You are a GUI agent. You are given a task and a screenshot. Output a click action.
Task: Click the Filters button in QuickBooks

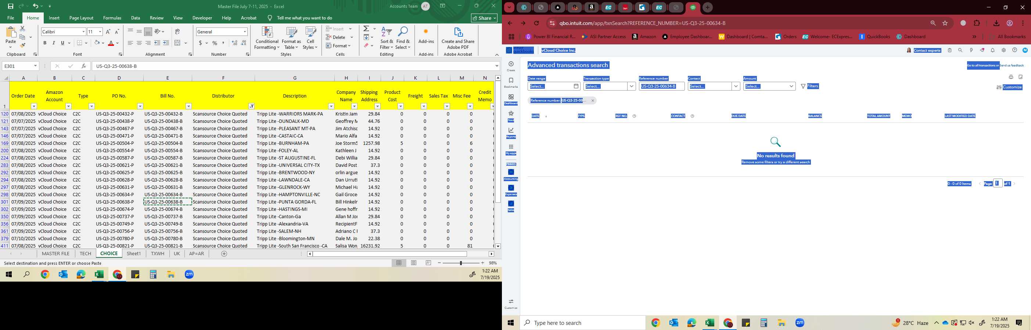tap(810, 86)
